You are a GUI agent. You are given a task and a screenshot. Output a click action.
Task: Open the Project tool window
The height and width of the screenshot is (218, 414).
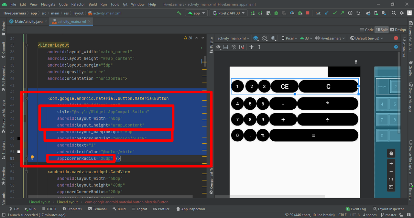coord(4,28)
